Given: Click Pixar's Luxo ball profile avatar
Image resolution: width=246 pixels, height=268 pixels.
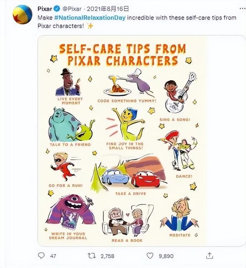Looking at the screenshot, I should pos(22,15).
